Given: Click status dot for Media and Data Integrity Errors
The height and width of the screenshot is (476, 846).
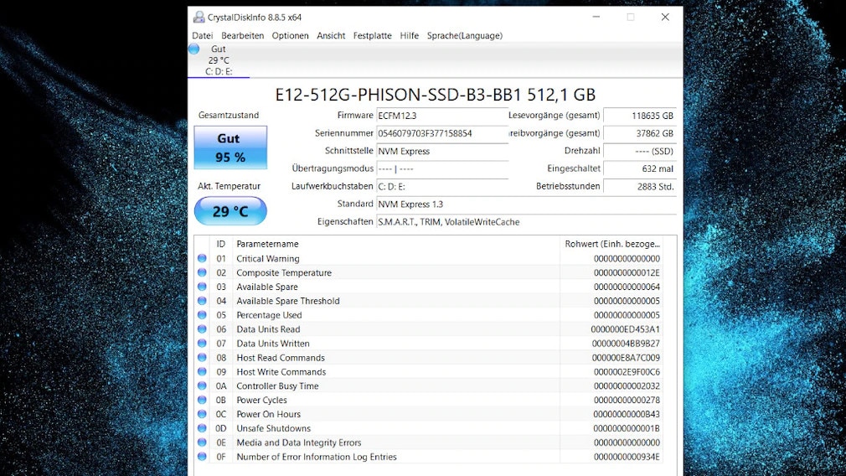Looking at the screenshot, I should tap(202, 442).
